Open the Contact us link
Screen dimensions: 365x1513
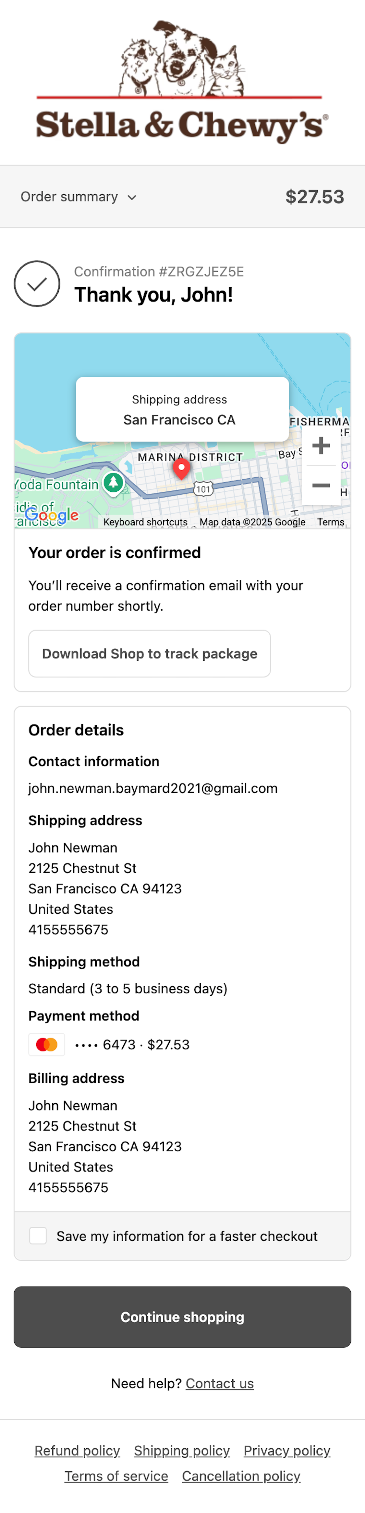pos(219,1383)
